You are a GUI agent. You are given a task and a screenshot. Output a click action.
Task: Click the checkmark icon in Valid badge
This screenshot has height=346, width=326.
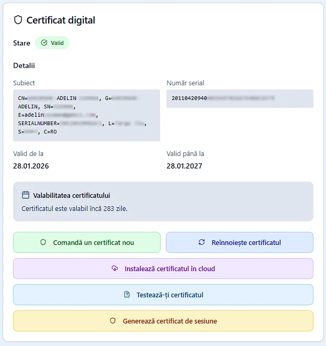(44, 42)
